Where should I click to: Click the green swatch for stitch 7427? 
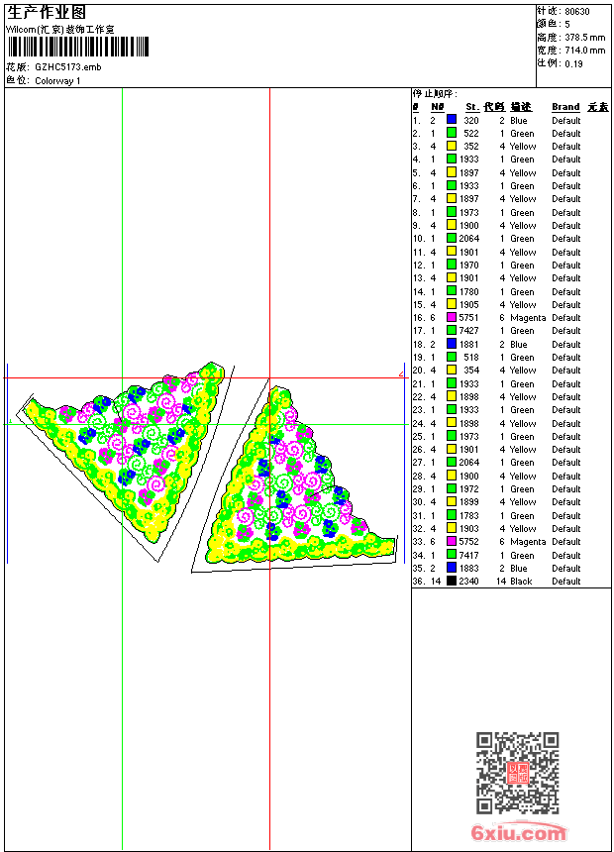452,331
